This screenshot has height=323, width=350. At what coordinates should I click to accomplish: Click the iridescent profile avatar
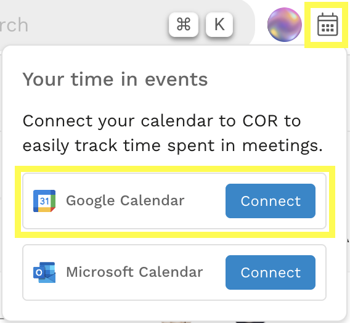click(x=285, y=25)
